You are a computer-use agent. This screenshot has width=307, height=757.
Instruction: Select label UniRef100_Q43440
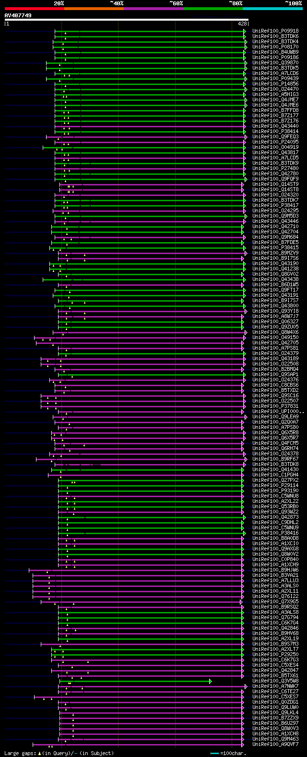point(275,126)
